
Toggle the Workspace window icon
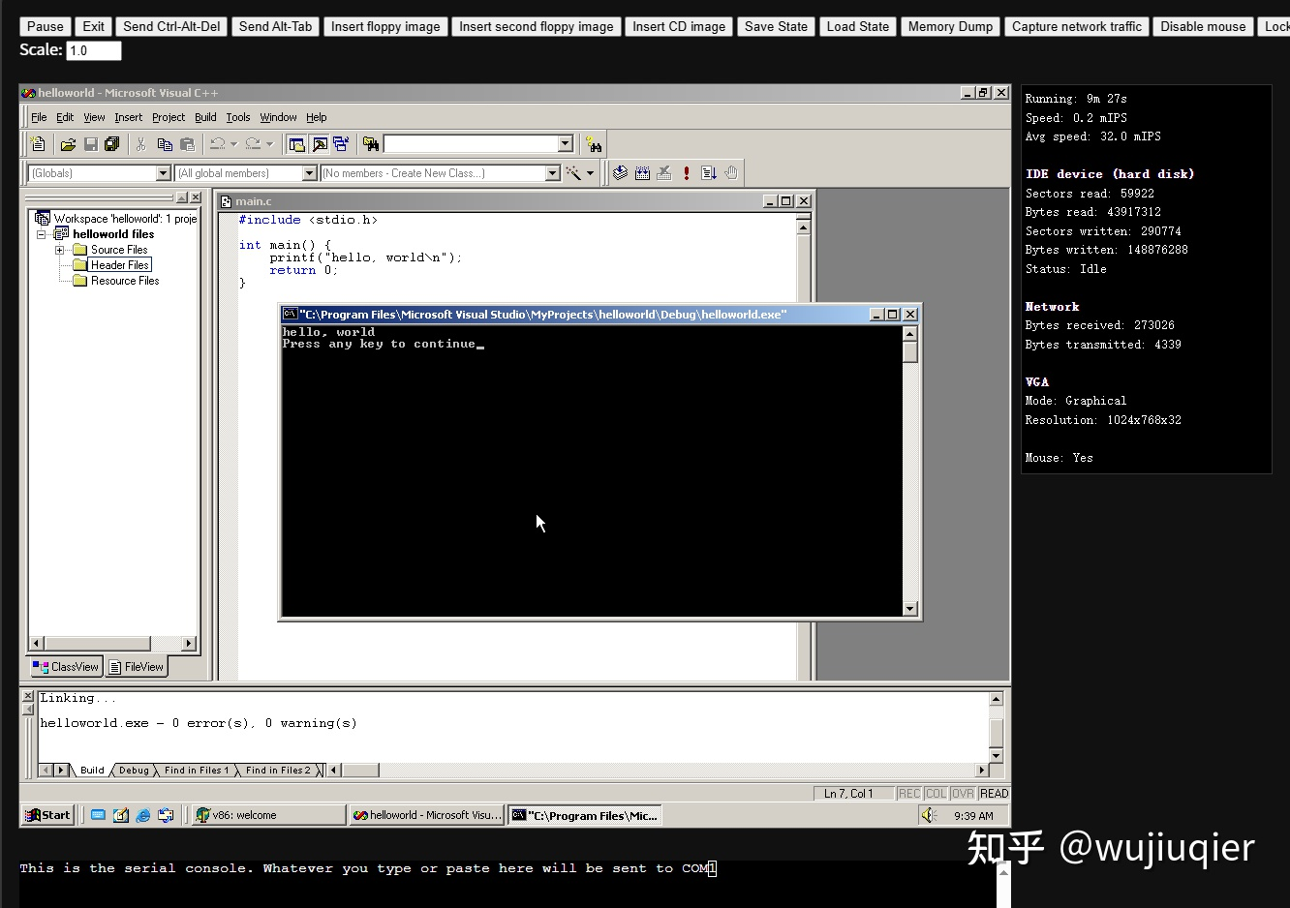tap(297, 144)
